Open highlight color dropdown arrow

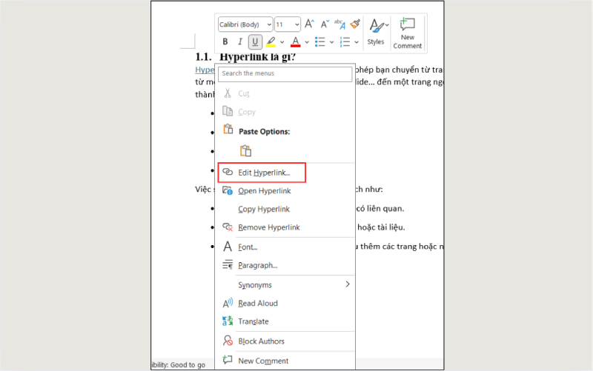(282, 42)
